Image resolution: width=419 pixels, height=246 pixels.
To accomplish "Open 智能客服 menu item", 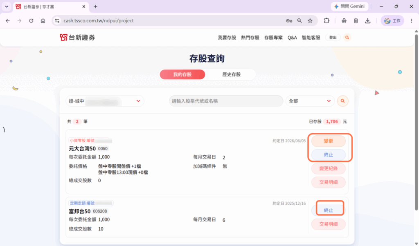I will tap(311, 38).
